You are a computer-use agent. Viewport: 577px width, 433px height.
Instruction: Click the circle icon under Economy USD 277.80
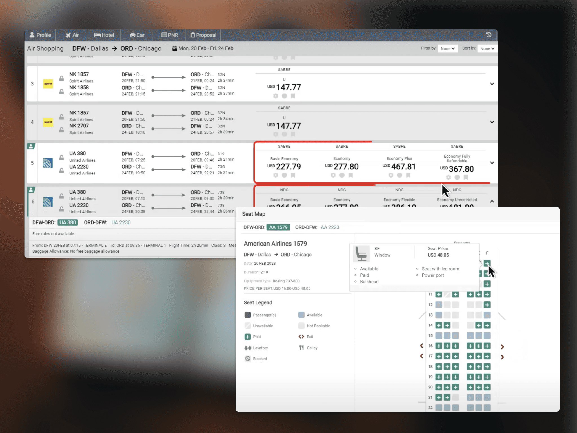point(342,175)
